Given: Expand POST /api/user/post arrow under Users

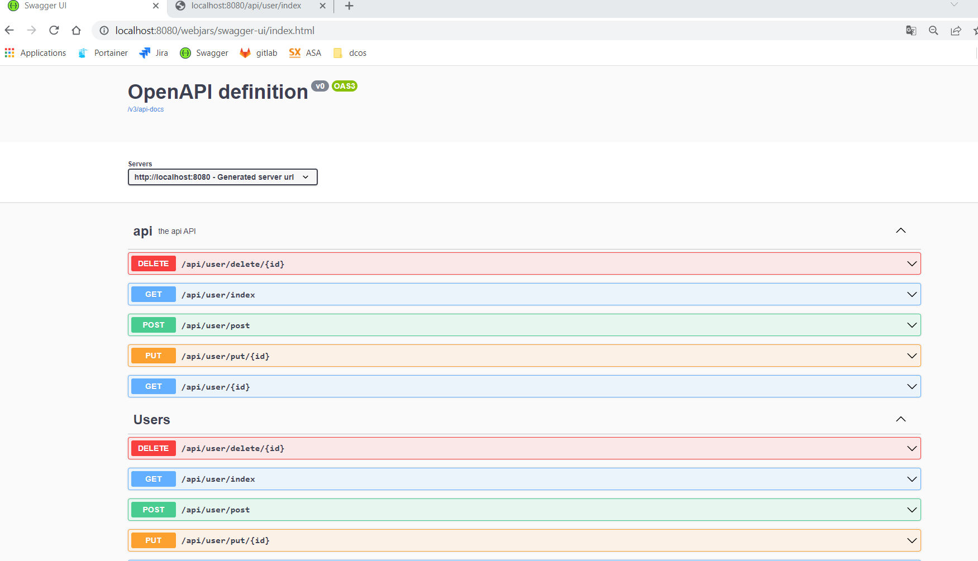Looking at the screenshot, I should (x=912, y=510).
